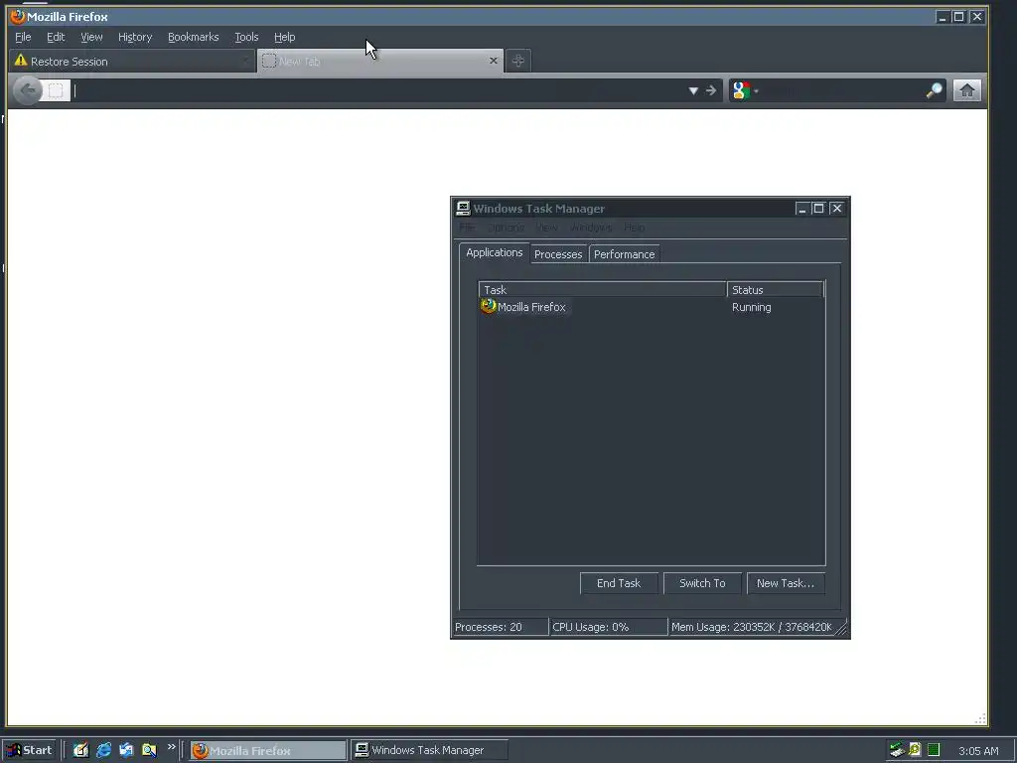Click the Firefox home icon
Viewport: 1017px width, 763px height.
pyautogui.click(x=966, y=90)
